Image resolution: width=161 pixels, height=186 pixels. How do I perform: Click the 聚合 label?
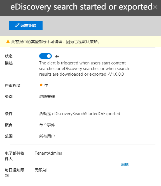9,125
